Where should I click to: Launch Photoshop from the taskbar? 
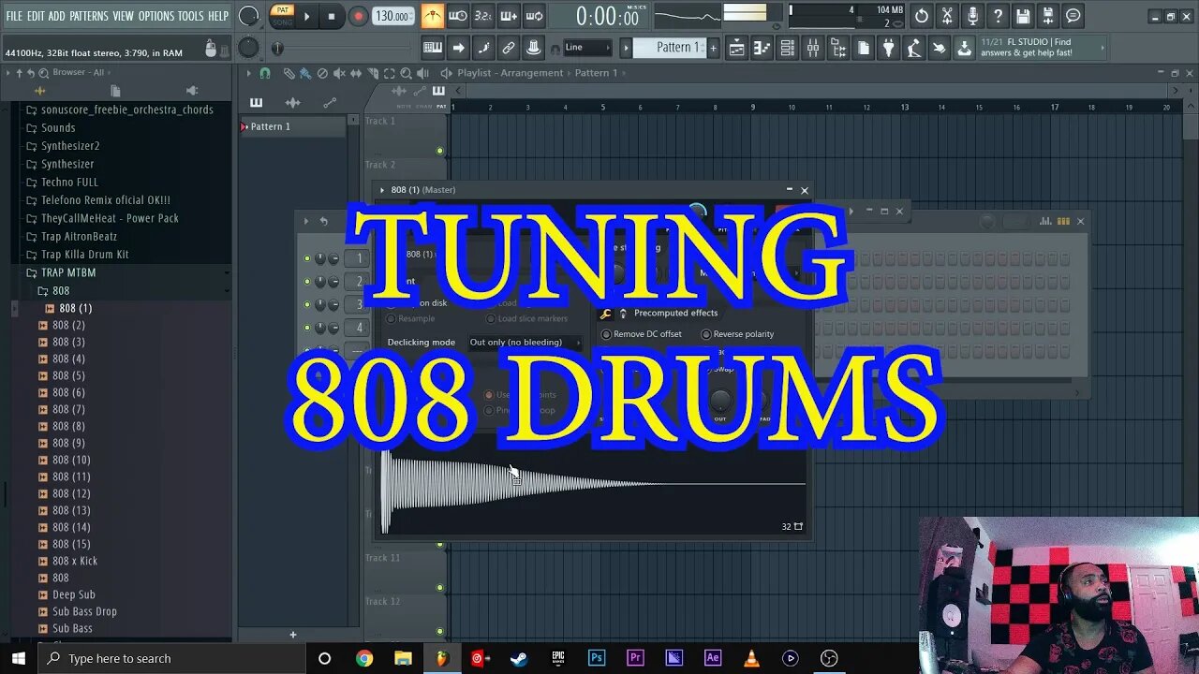coord(597,658)
